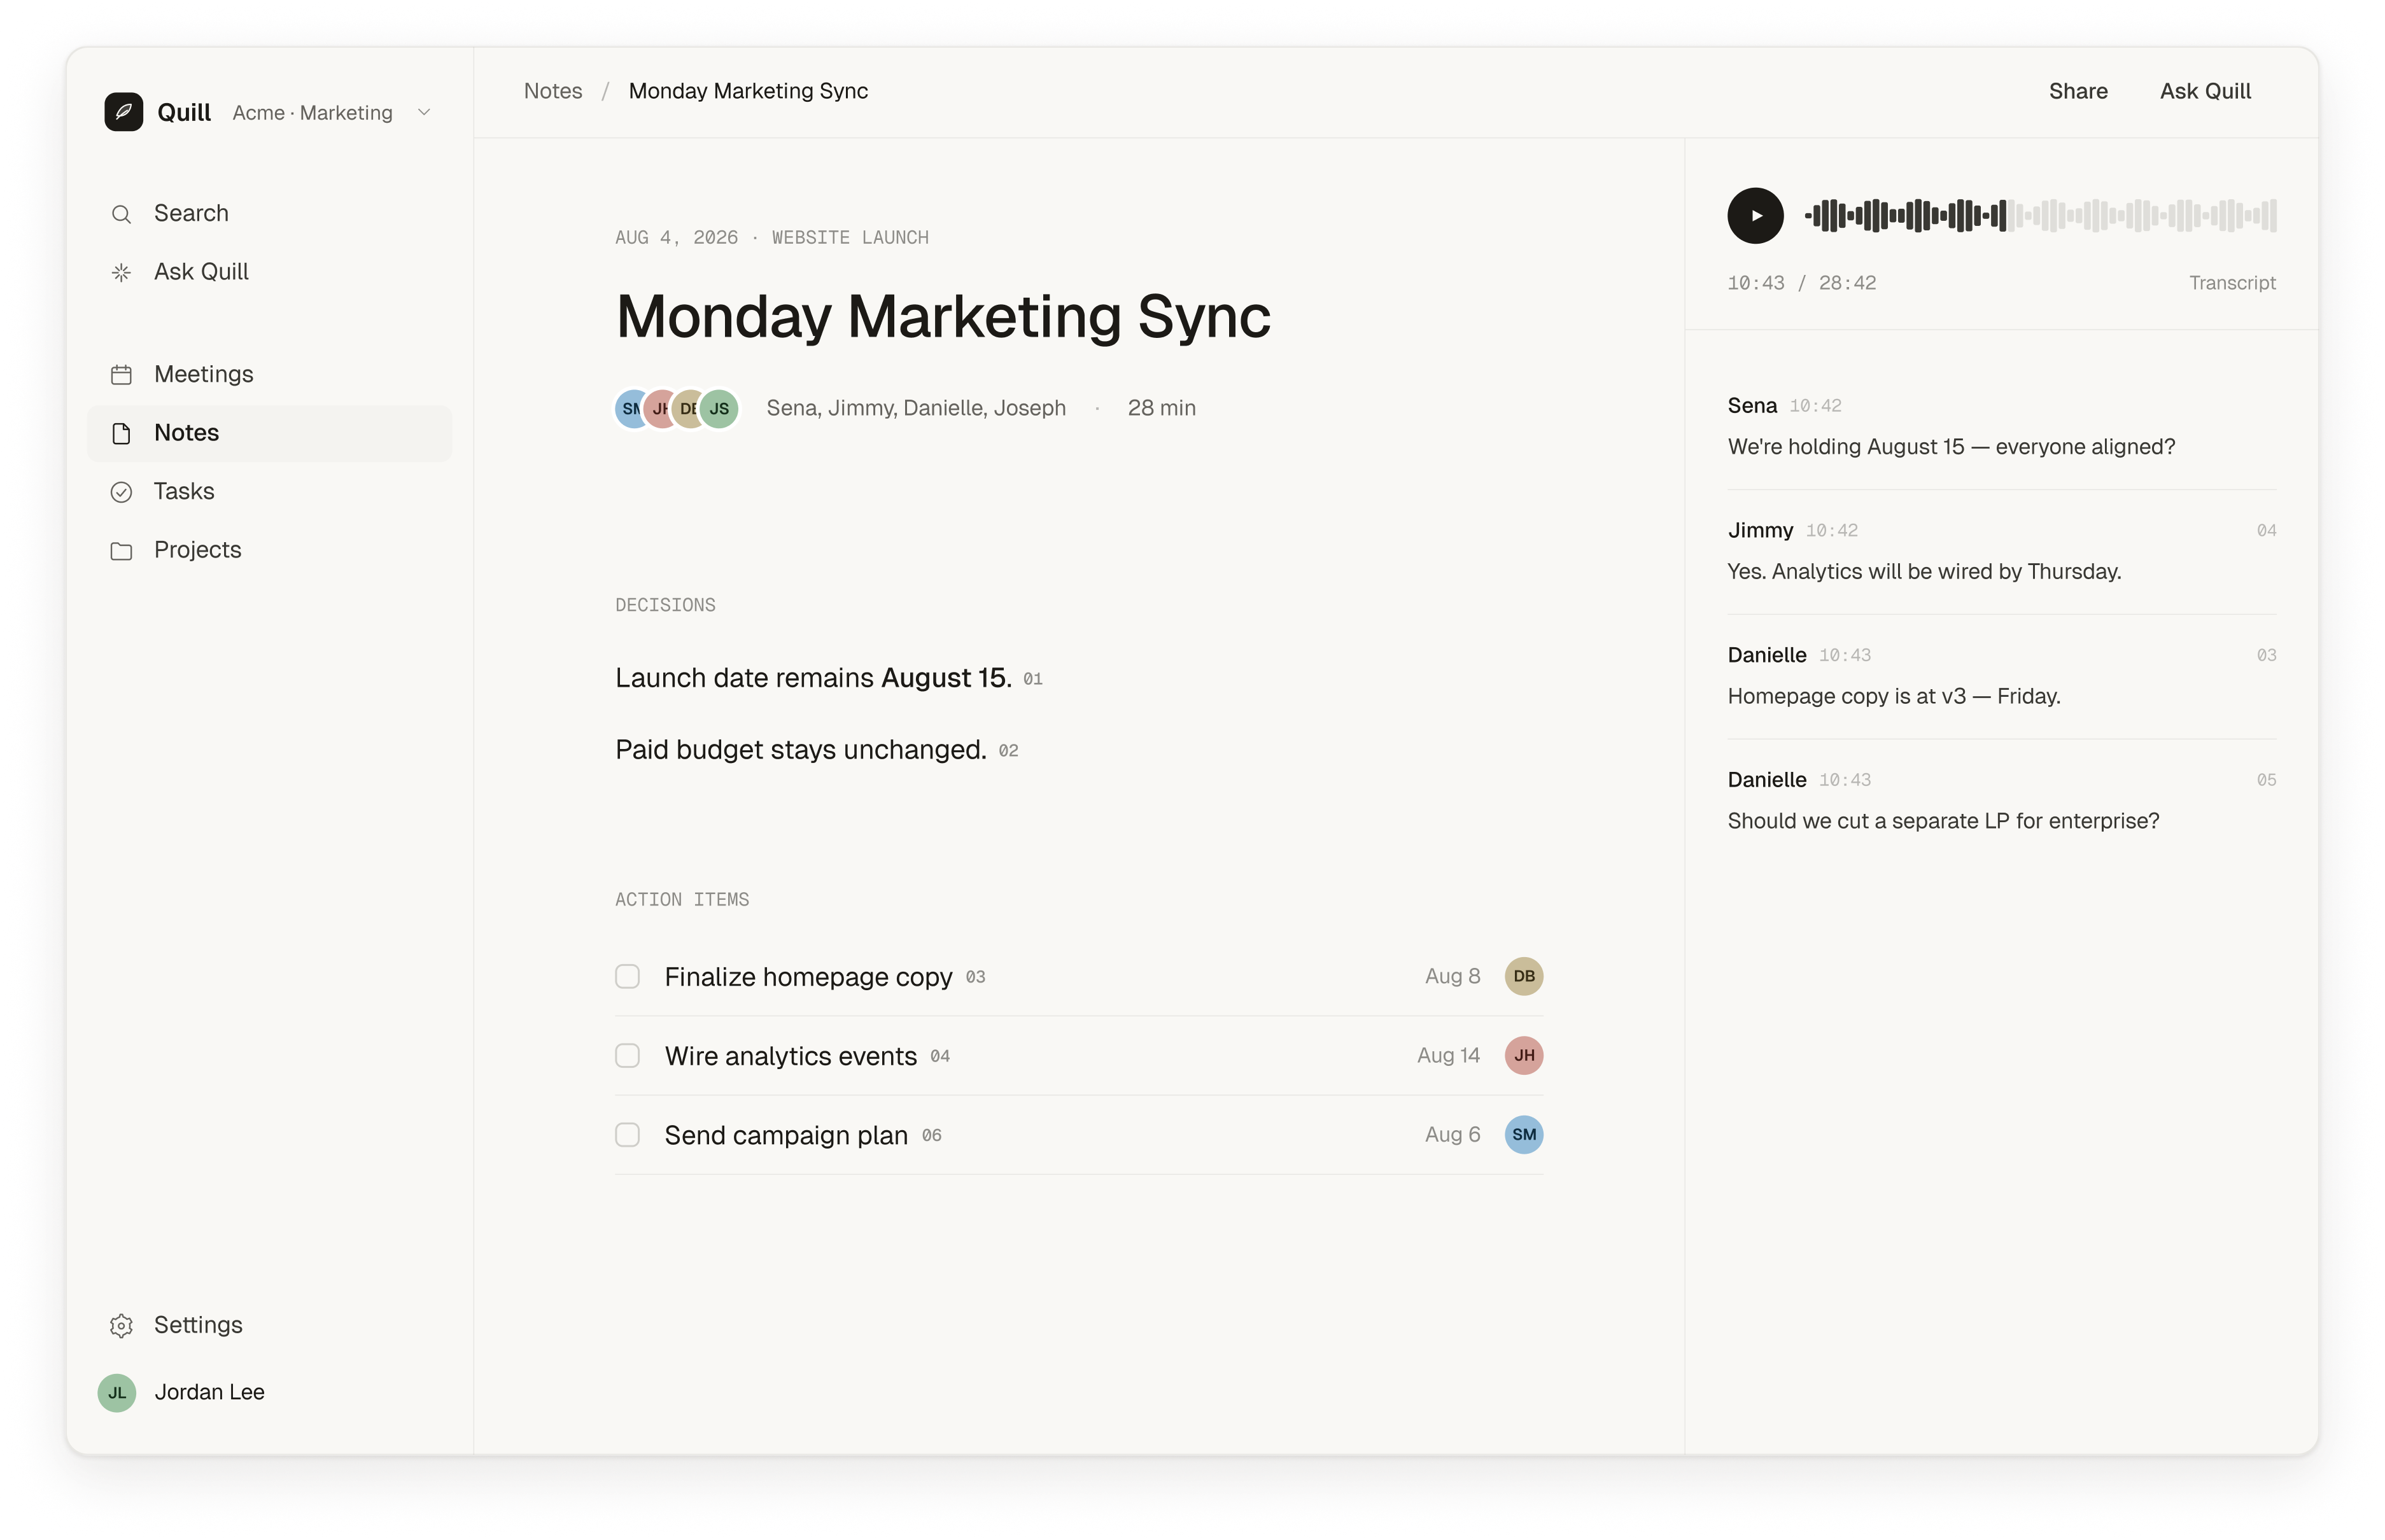The width and height of the screenshot is (2385, 1540).
Task: Click reference 03 beside Finalize homepage copy
Action: [975, 977]
